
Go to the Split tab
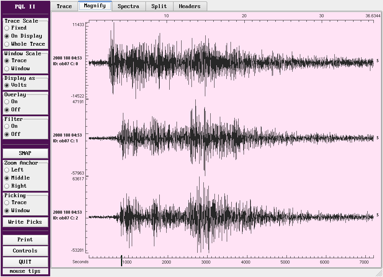pyautogui.click(x=159, y=6)
